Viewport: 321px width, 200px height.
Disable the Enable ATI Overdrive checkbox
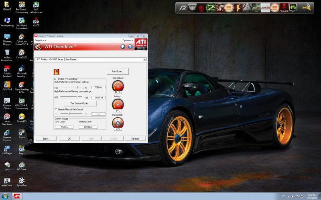click(x=55, y=79)
